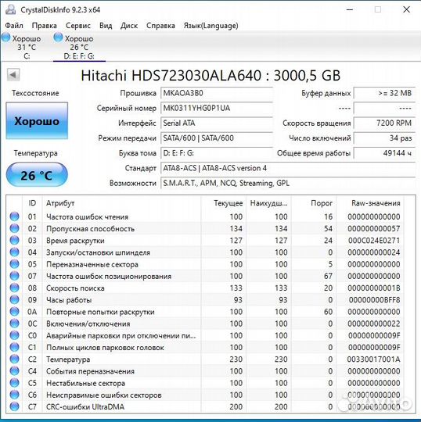Image resolution: width=421 pixels, height=422 pixels.
Task: Close the CrystalDiskInfo window
Action: (x=406, y=9)
